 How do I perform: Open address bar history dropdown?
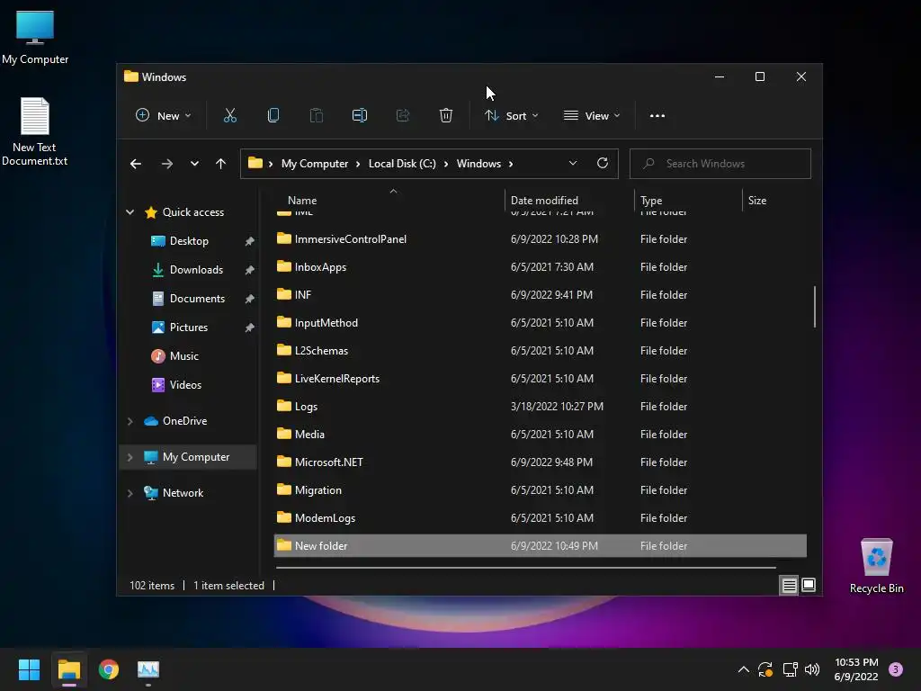[x=573, y=164]
